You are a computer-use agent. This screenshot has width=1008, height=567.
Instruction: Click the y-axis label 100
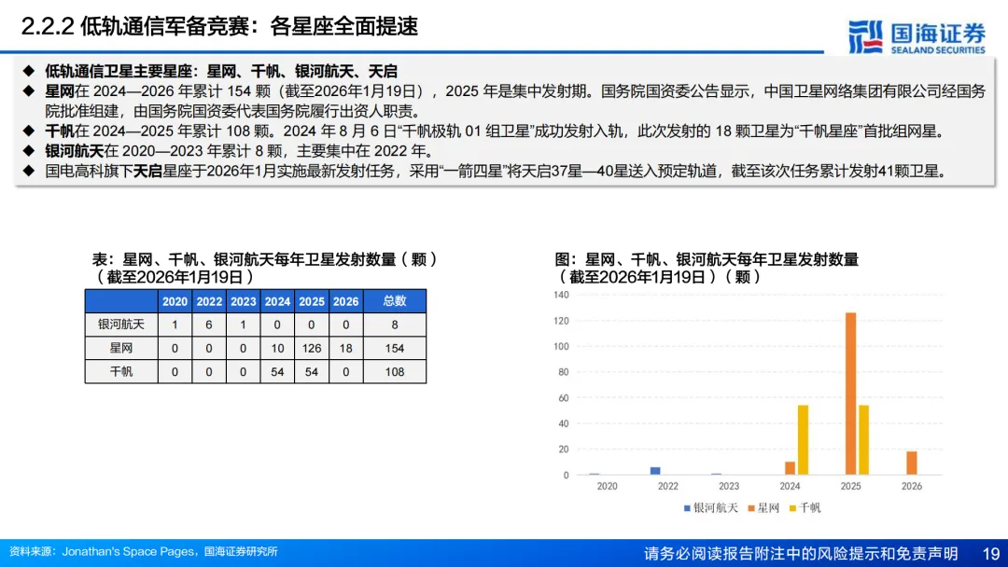[561, 347]
